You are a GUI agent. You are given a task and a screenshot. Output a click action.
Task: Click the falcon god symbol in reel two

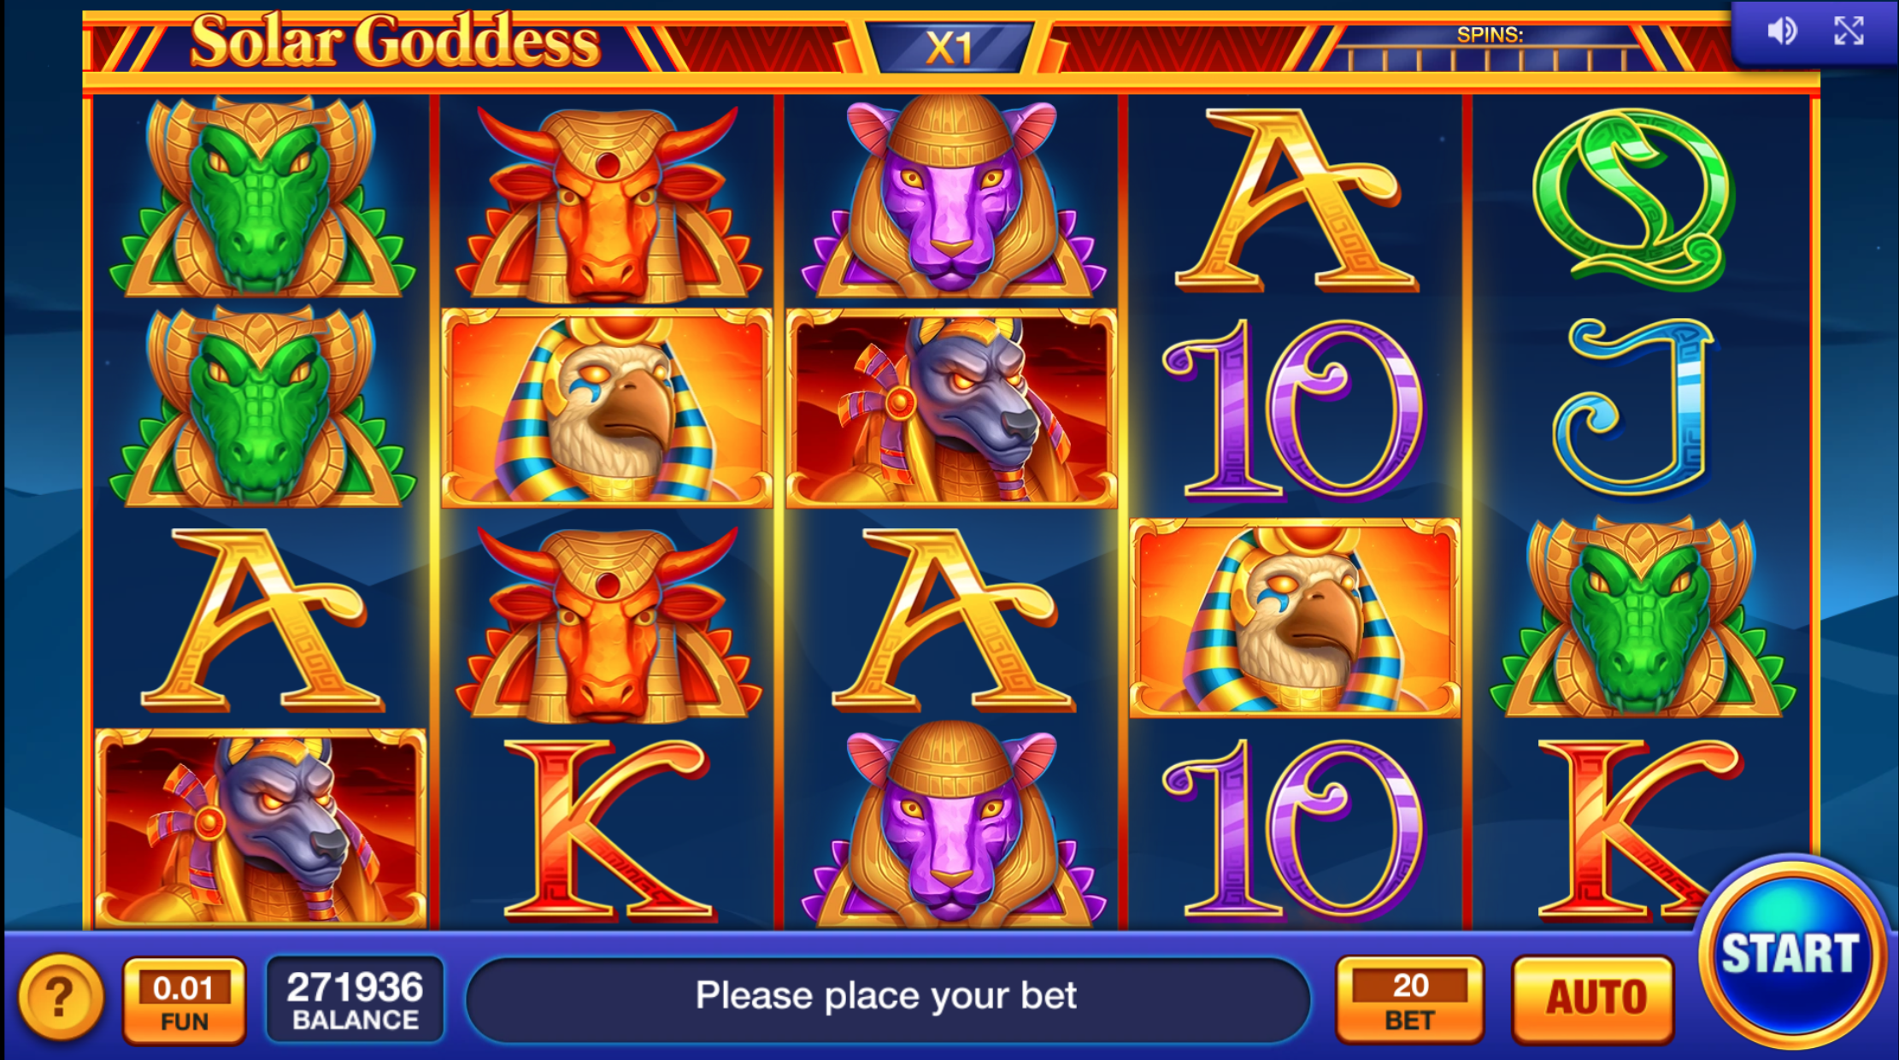(x=607, y=409)
